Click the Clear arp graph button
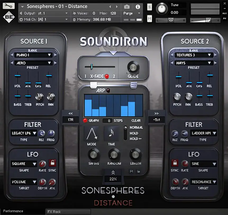Image resolution: width=228 pixels, height=215 pixels. click(x=136, y=120)
